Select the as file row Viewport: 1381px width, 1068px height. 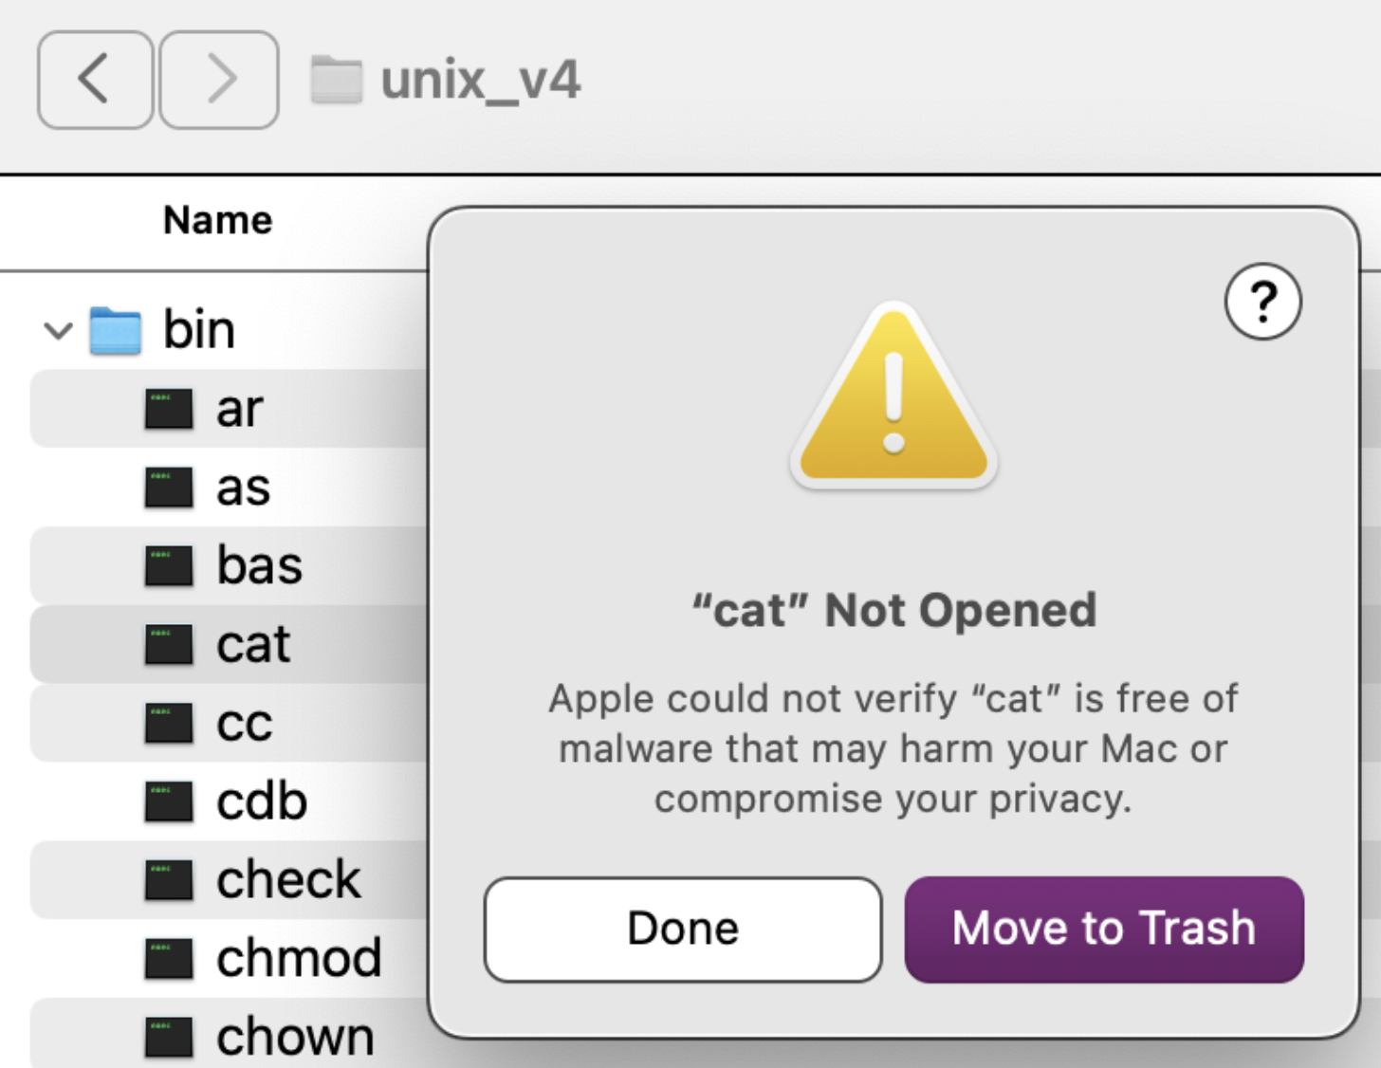click(243, 488)
